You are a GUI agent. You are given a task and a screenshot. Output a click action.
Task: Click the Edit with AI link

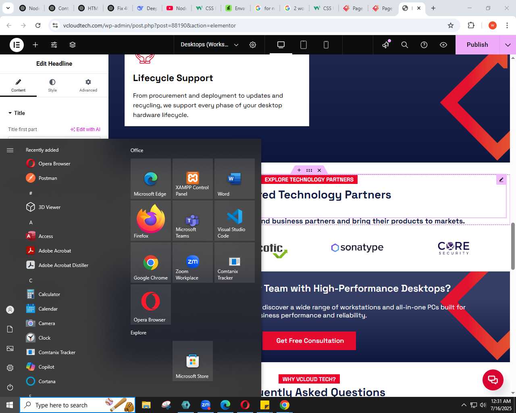tap(85, 129)
